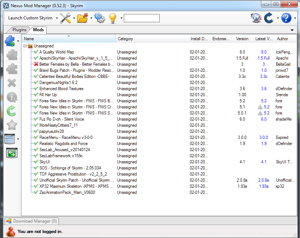The width and height of the screenshot is (300, 238).
Task: Click the grey X delete mod icon
Action: point(12,83)
